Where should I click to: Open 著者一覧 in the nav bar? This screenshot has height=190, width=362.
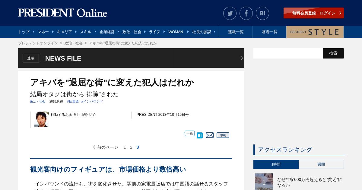coord(270,32)
